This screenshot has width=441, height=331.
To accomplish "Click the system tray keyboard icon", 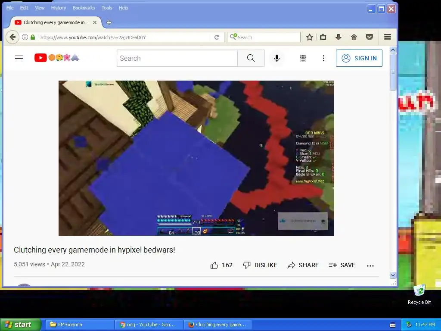I will (393, 325).
